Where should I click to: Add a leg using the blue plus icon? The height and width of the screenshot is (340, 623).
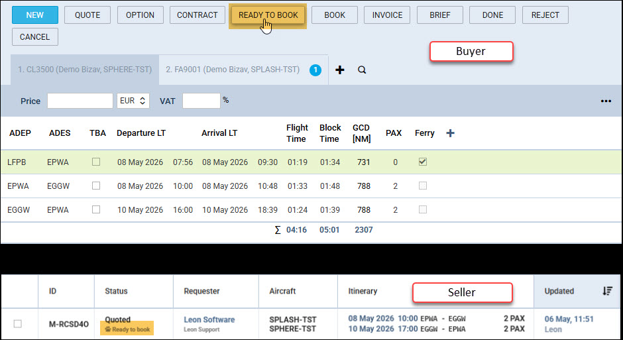(450, 133)
